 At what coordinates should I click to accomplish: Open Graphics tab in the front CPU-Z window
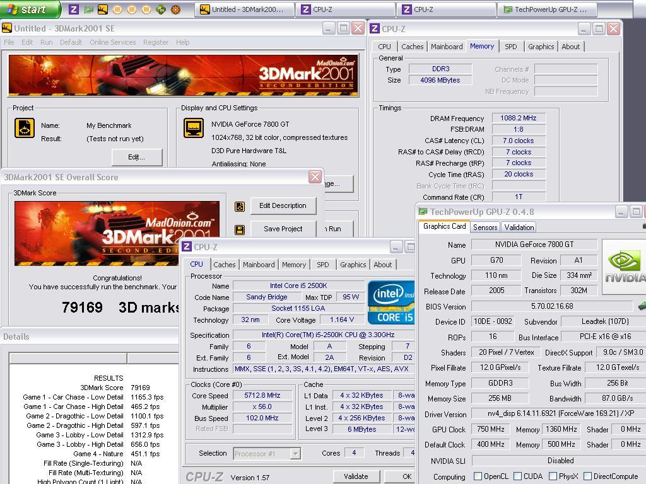(x=353, y=265)
